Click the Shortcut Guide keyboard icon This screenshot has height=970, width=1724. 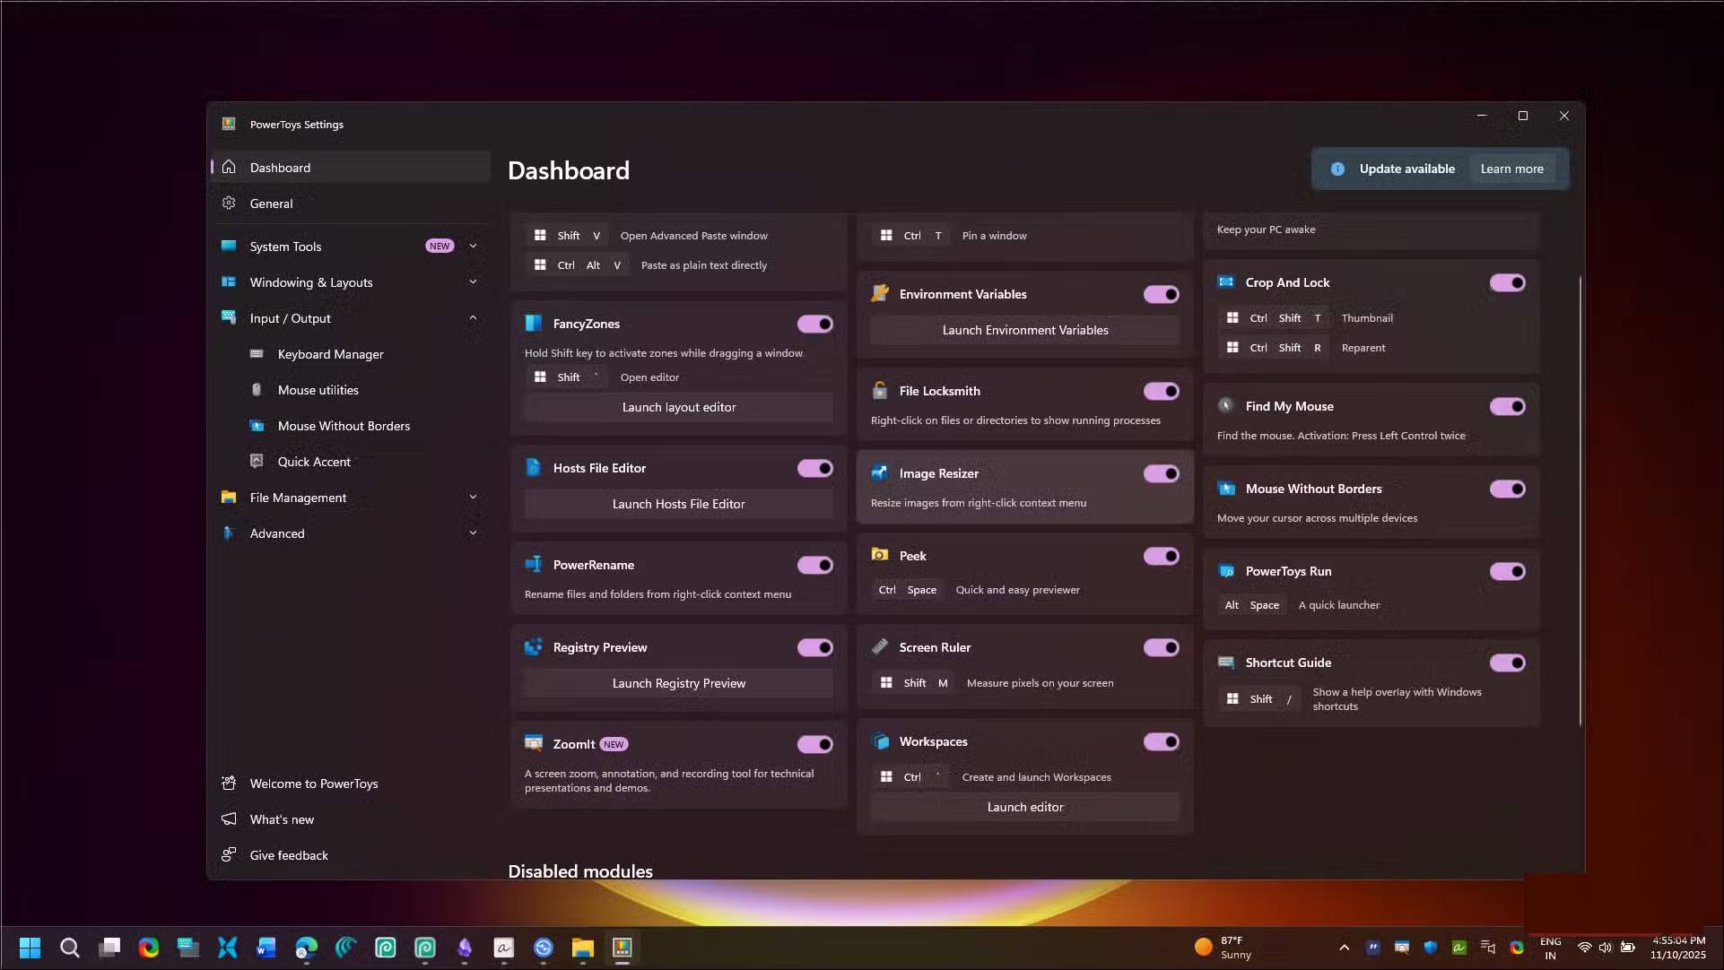[x=1225, y=663]
